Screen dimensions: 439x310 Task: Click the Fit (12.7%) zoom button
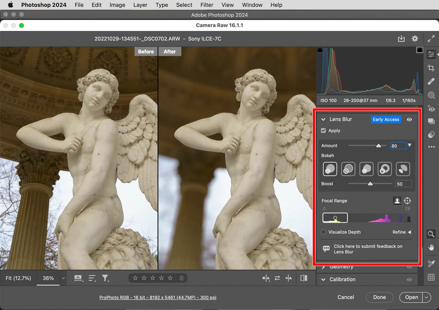click(x=18, y=278)
